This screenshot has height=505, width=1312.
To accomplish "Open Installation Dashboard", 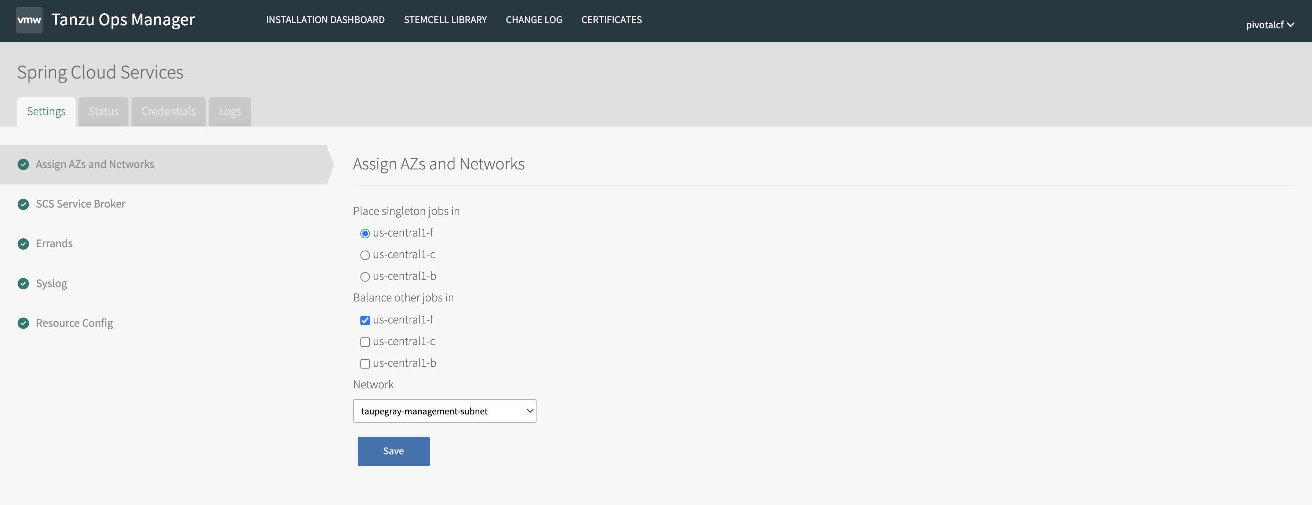I will [325, 20].
